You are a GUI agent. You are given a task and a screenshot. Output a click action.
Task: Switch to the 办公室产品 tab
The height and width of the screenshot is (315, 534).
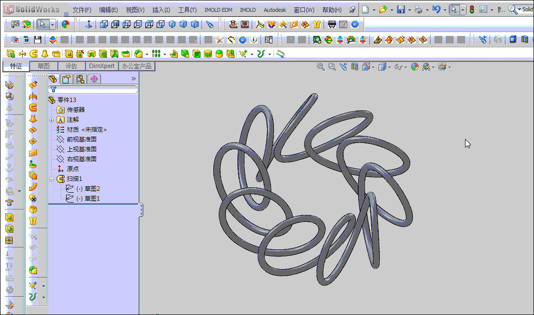click(136, 66)
